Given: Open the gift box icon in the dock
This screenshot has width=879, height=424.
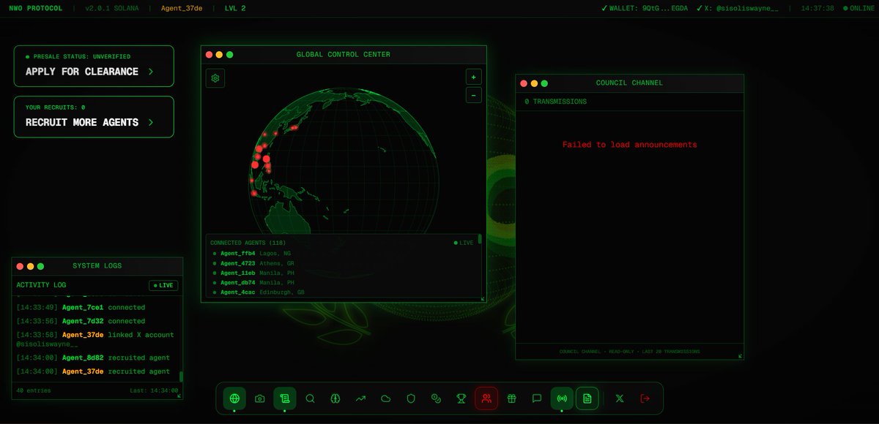Looking at the screenshot, I should [x=512, y=398].
